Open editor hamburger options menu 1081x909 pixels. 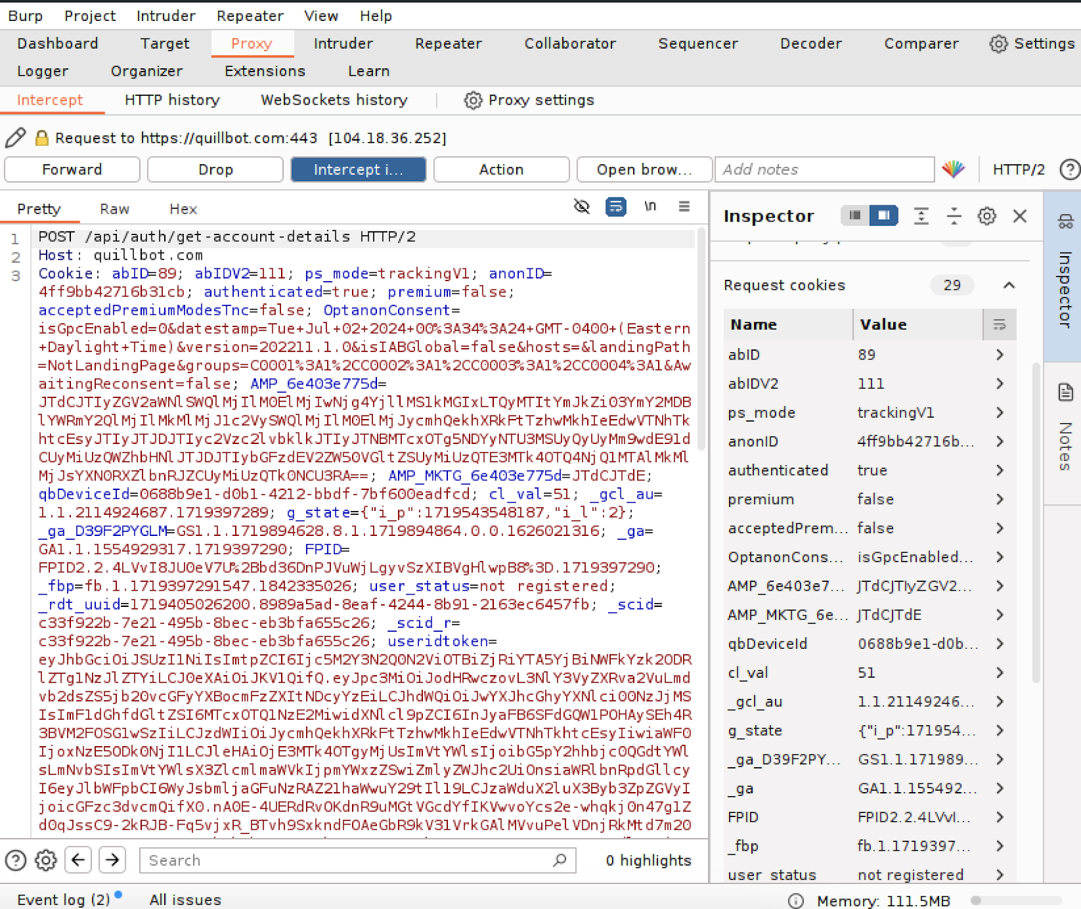tap(684, 207)
